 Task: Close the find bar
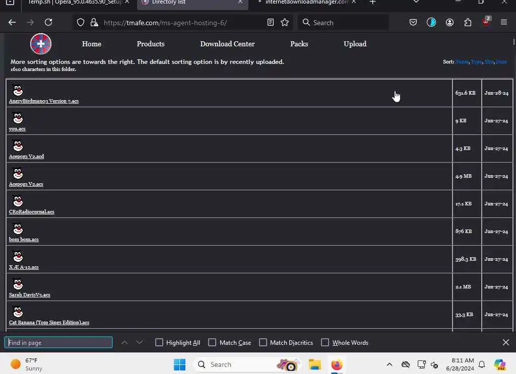tap(506, 342)
